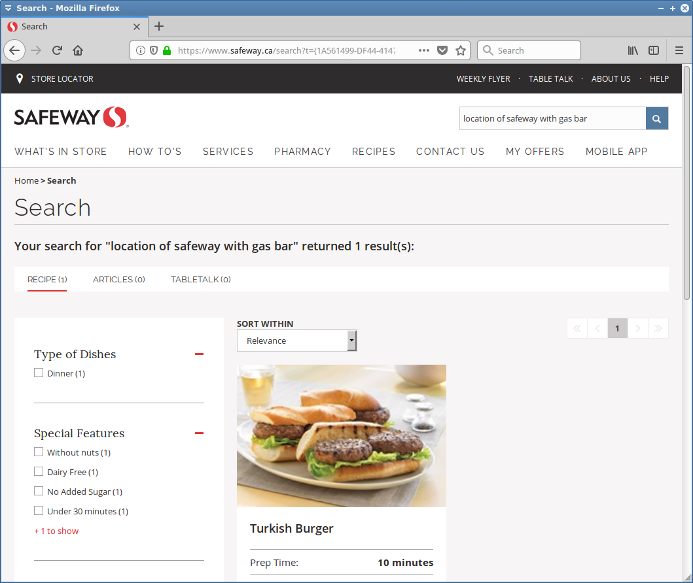
Task: Open the STORE LOCATOR link
Action: 62,78
